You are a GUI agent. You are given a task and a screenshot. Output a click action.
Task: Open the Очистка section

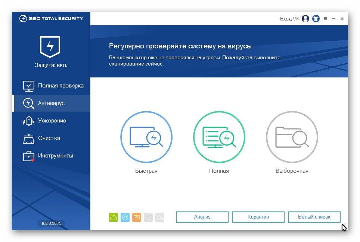pyautogui.click(x=51, y=138)
